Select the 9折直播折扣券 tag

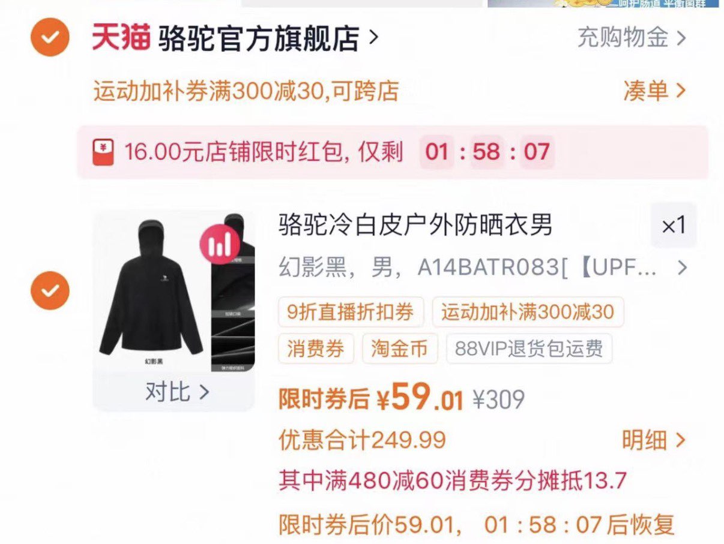click(351, 312)
